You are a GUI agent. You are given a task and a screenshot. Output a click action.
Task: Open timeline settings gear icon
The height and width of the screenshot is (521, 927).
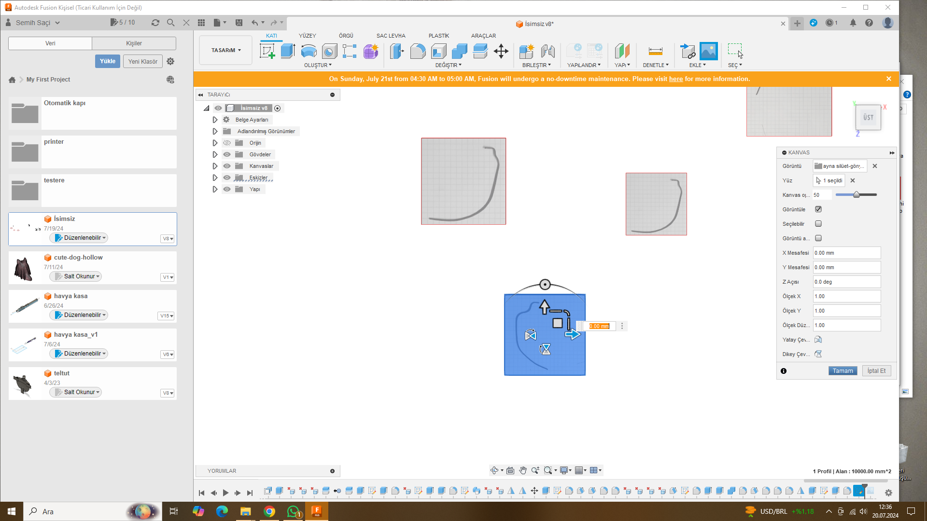pyautogui.click(x=888, y=493)
